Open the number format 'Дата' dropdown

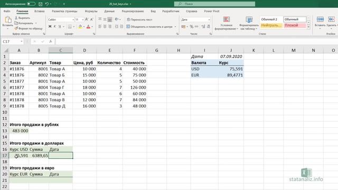pos(209,20)
